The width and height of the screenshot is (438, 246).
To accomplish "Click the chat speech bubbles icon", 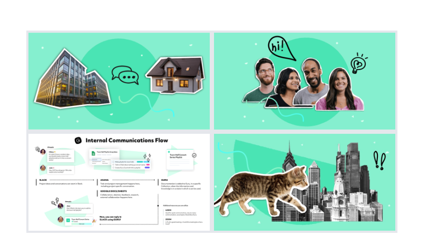I will [125, 75].
